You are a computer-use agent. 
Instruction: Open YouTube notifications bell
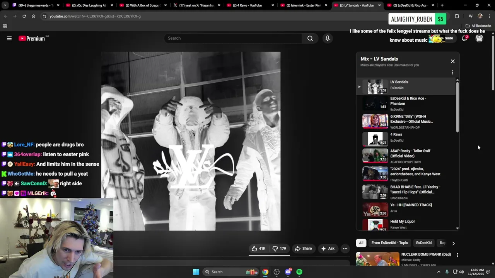click(x=464, y=38)
